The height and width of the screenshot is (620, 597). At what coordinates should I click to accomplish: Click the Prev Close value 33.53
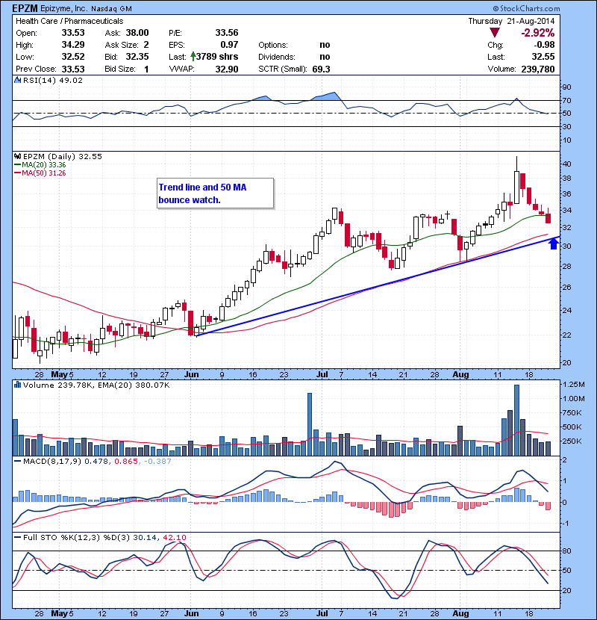coord(73,69)
